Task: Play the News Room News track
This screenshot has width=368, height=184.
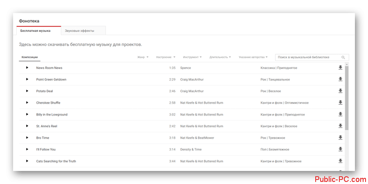Action: click(x=27, y=68)
